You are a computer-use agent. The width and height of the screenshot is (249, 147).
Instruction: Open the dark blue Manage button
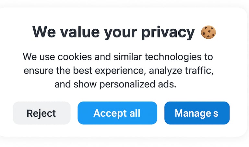[x=197, y=113]
